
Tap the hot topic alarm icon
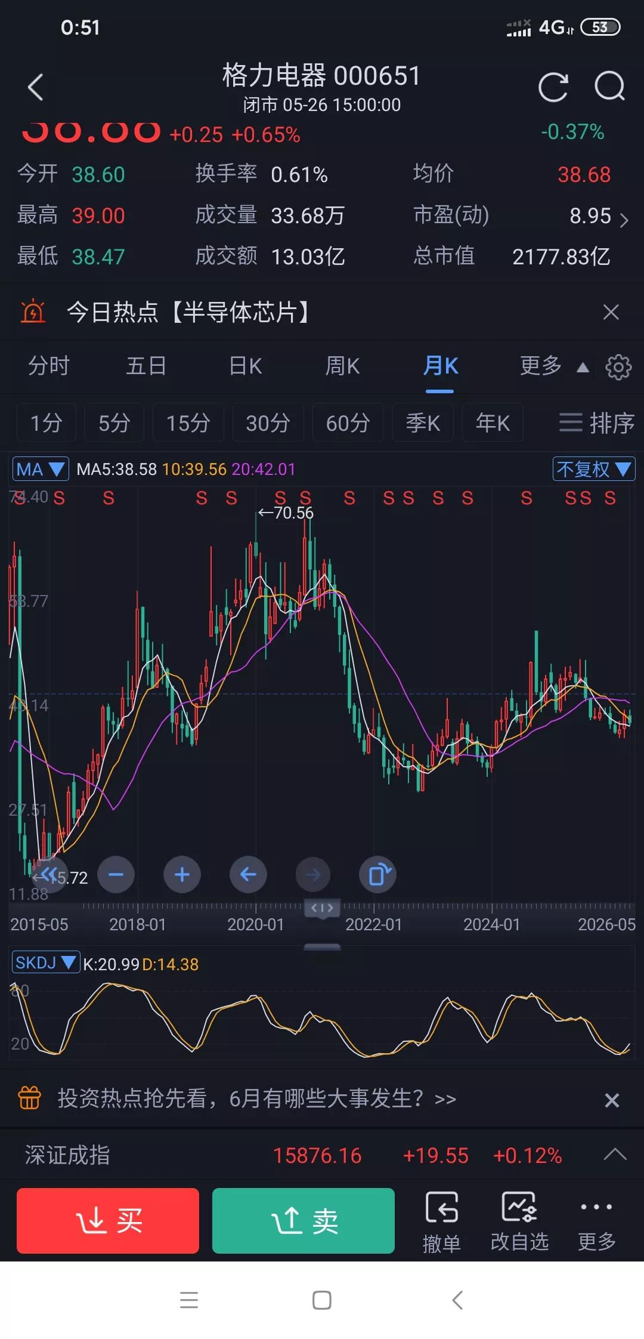(x=33, y=311)
